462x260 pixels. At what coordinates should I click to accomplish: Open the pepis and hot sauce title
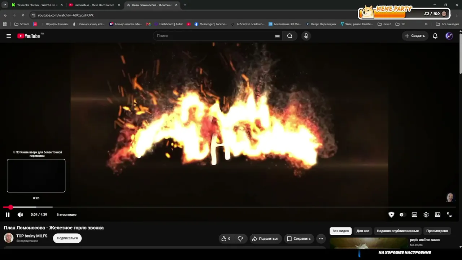(x=425, y=240)
